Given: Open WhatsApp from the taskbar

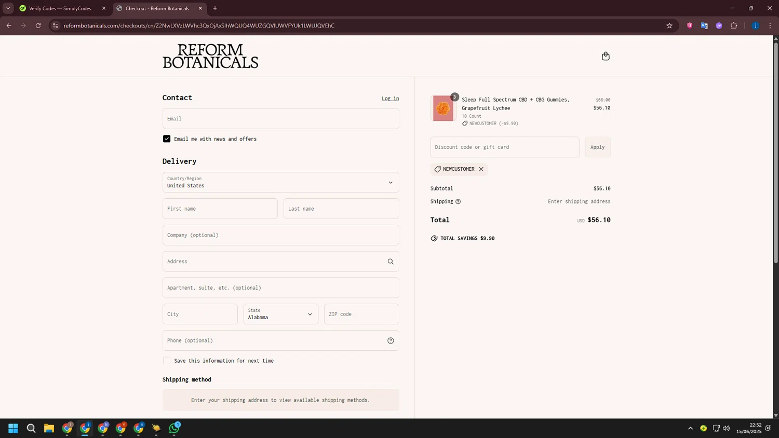Looking at the screenshot, I should click(174, 428).
